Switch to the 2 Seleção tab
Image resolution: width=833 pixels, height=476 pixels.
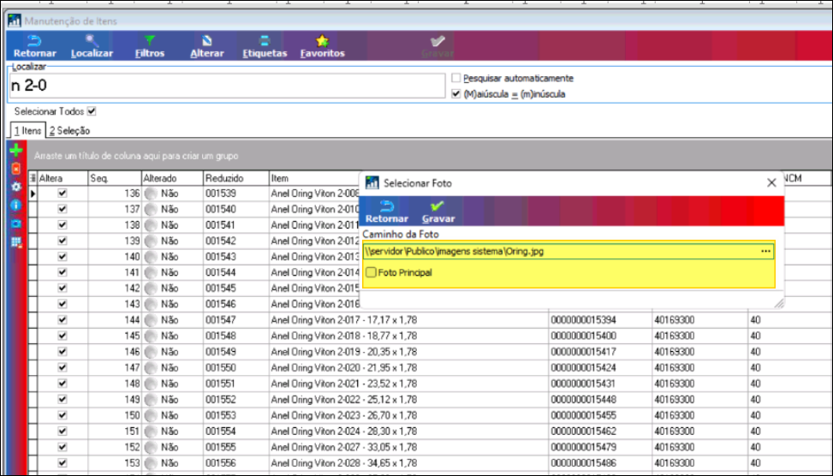[x=69, y=131]
